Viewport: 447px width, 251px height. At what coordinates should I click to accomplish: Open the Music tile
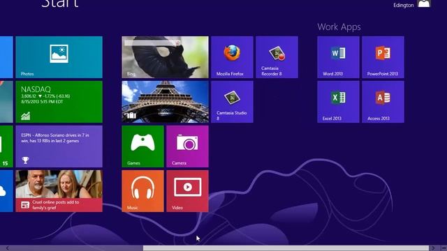click(142, 191)
